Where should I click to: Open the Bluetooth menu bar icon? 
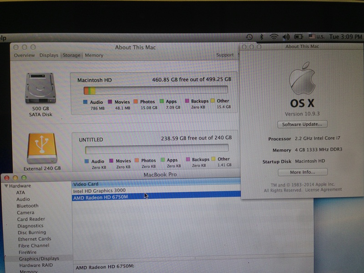click(262, 37)
